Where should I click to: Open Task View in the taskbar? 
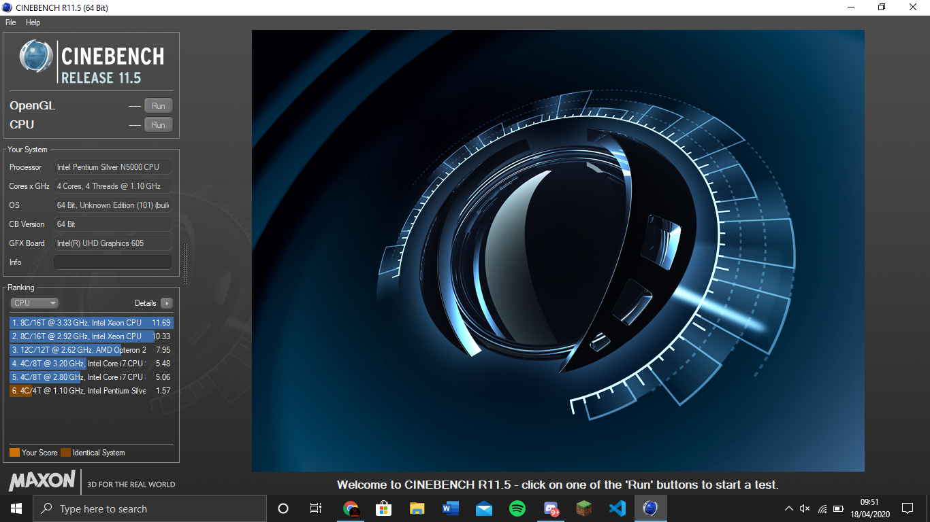click(x=316, y=508)
